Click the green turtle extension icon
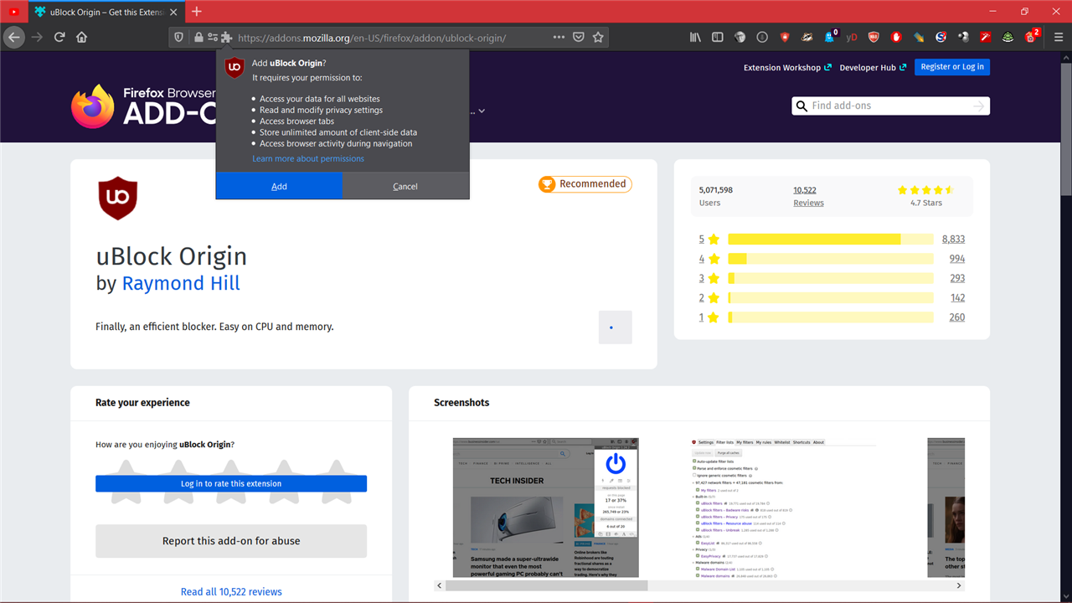1072x603 pixels. tap(1008, 37)
